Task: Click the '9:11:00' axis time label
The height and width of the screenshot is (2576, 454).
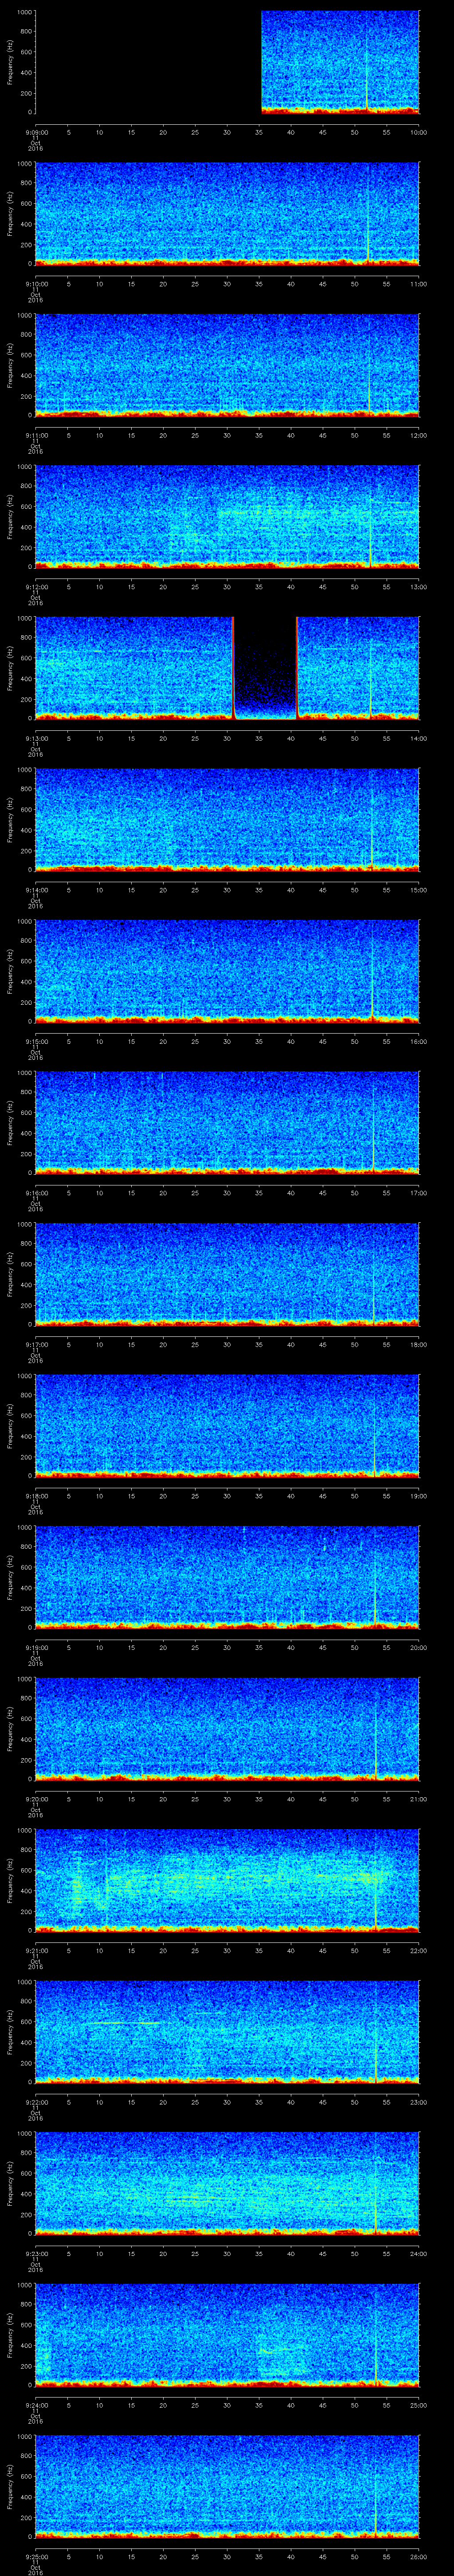Action: 36,435
